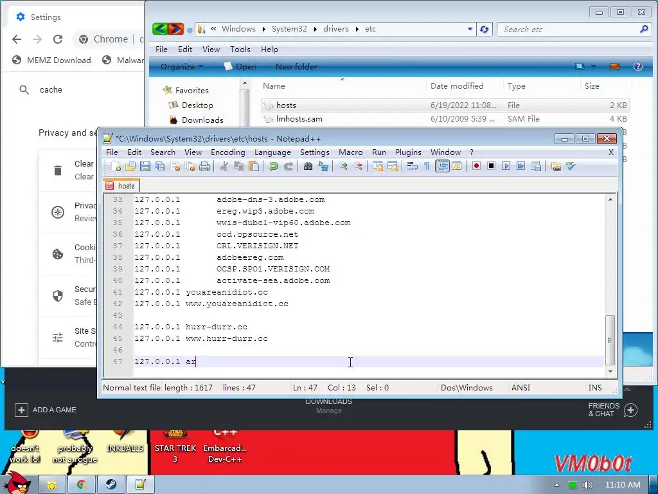Screen dimensions: 658x494
Task: Click Notepad++ editor scrollbar down arrow
Action: pyautogui.click(x=610, y=371)
